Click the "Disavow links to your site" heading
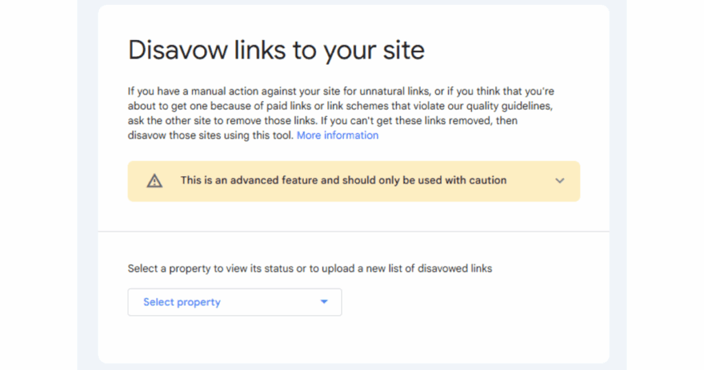 point(276,50)
